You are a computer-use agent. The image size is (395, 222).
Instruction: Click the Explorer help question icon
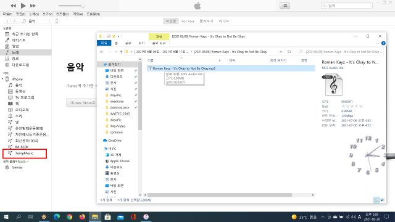[383, 43]
